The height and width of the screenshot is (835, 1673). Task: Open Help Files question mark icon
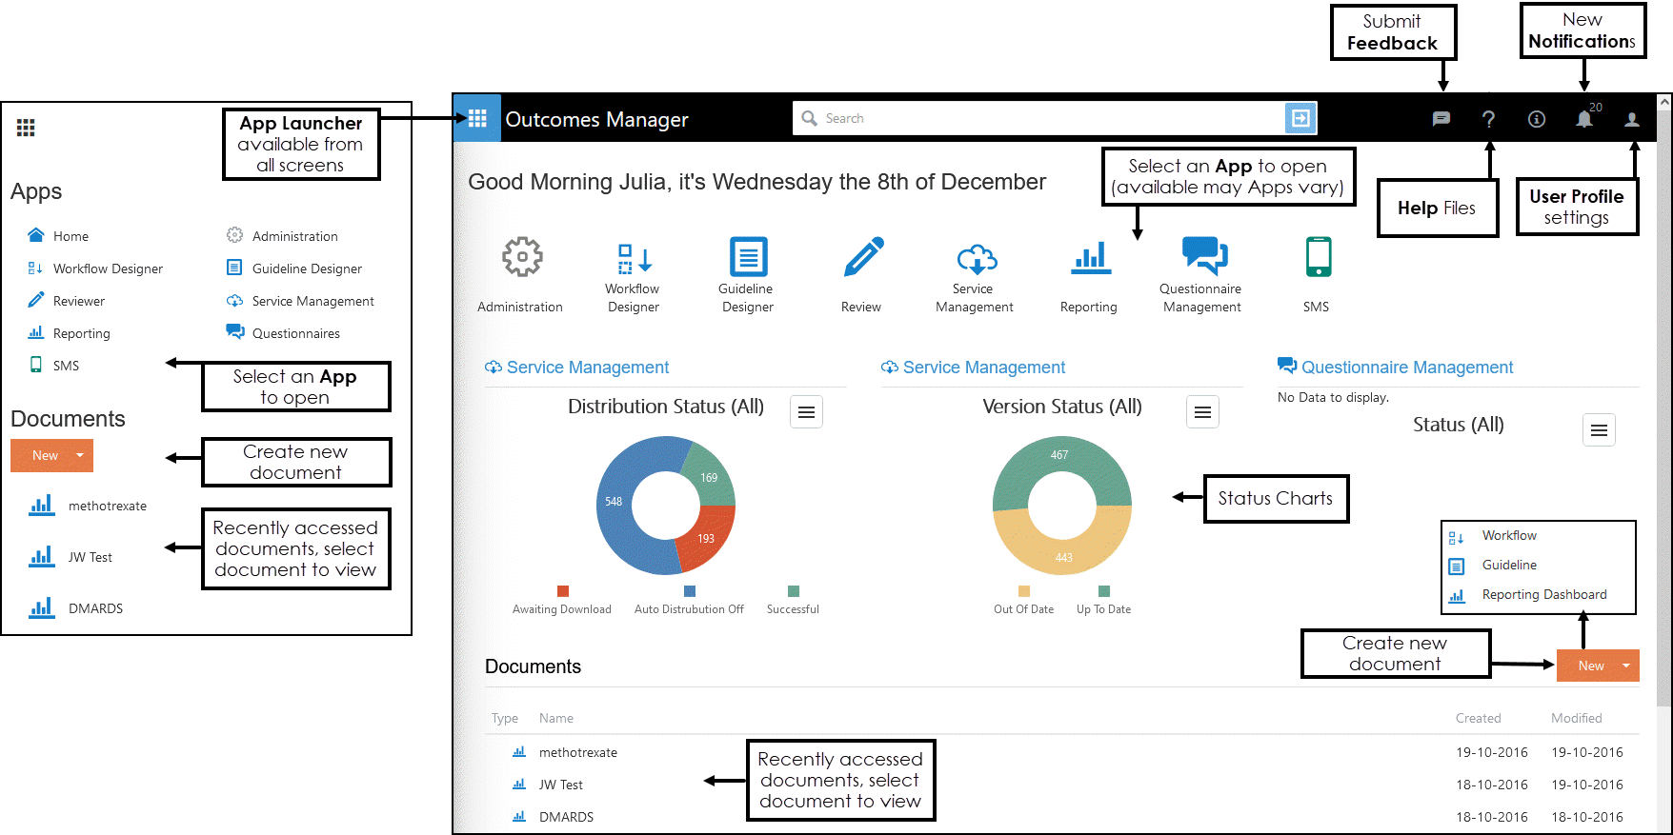click(1488, 119)
